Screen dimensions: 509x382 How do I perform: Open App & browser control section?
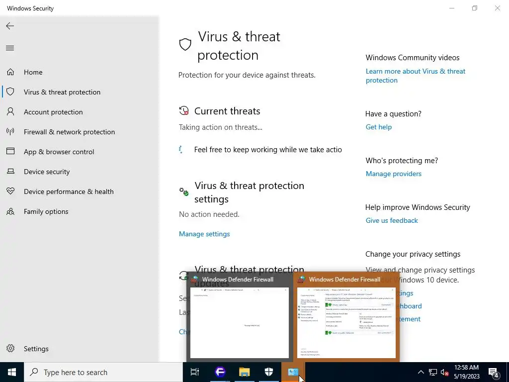coord(59,152)
